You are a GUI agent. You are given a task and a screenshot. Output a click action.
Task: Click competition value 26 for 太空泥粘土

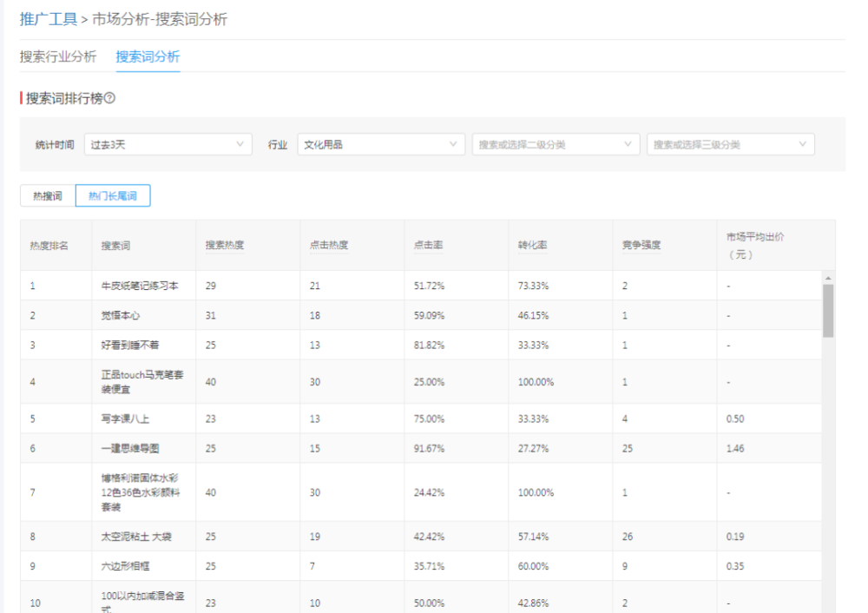point(628,537)
